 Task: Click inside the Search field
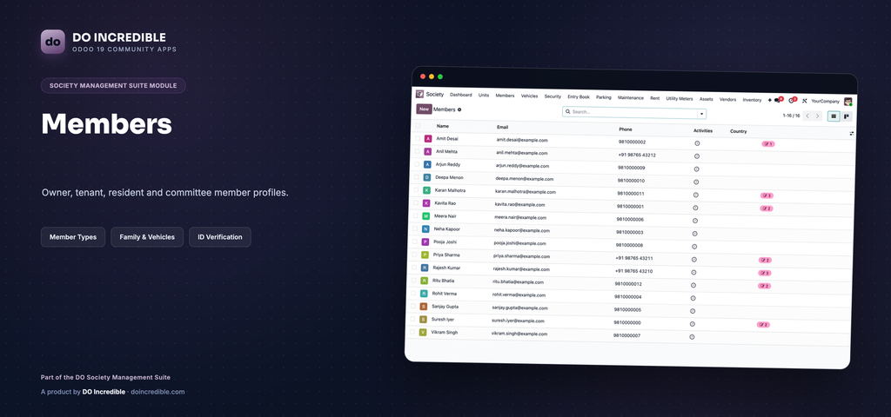pos(630,112)
